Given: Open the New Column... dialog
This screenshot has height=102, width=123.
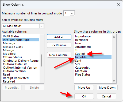Looking at the screenshot, I should pyautogui.click(x=59, y=55).
